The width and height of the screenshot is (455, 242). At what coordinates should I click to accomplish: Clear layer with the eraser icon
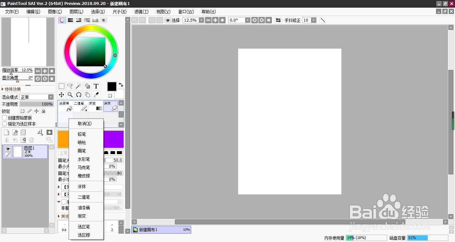pos(23,140)
